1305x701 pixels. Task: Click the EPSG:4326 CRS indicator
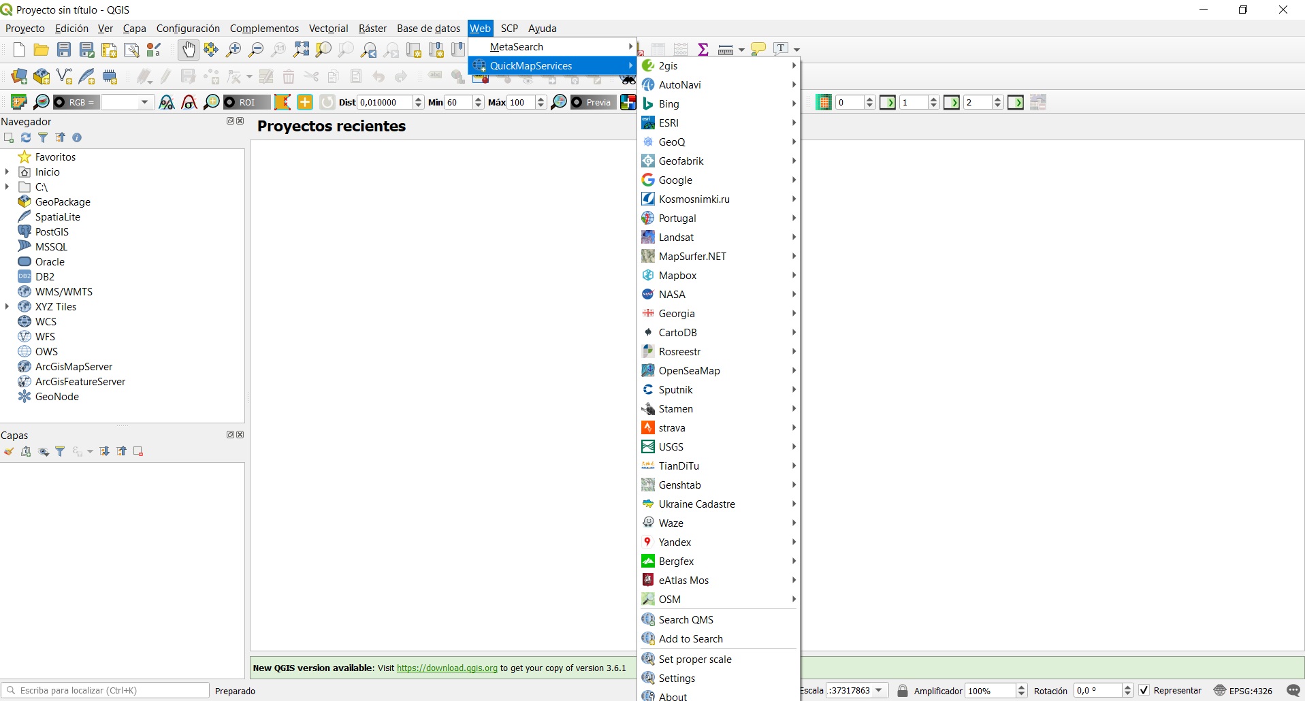(1243, 690)
